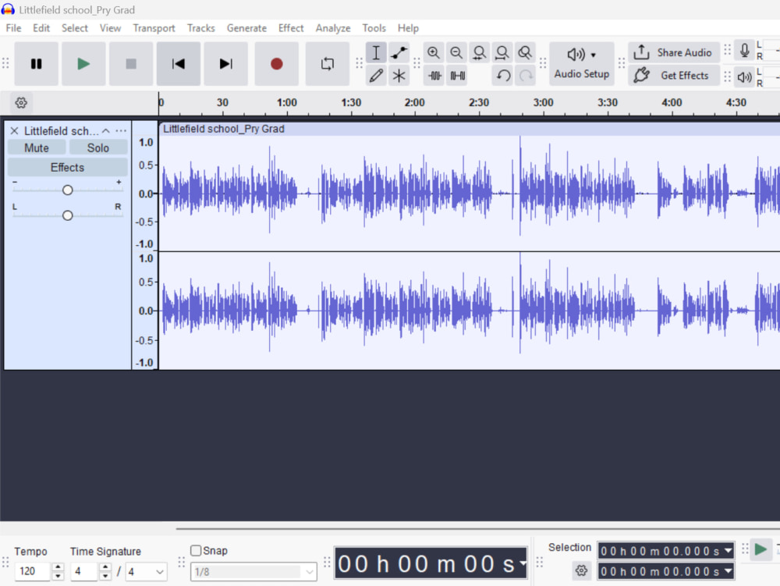The image size is (780, 586).
Task: Open timeline options gear icon
Action: 21,103
